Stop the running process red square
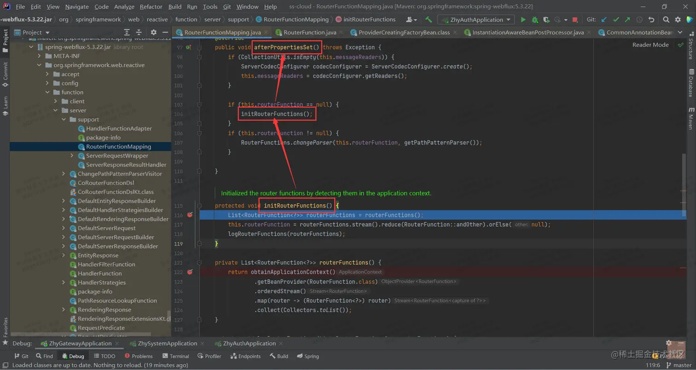This screenshot has height=370, width=696. 575,20
